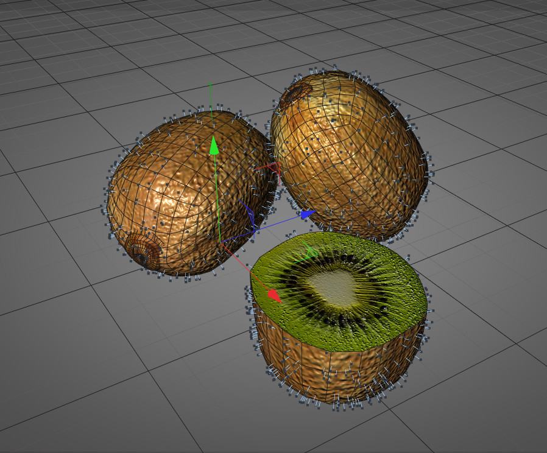
Task: Click the gizmo origin where the axes meet
Action: click(x=221, y=242)
